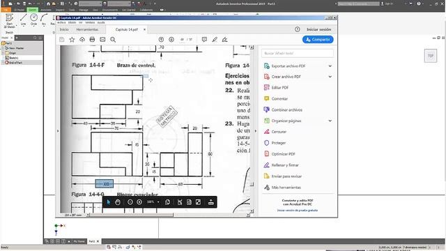
Task: Click the email envelope icon in Acrobat toolbar
Action: tap(102, 40)
